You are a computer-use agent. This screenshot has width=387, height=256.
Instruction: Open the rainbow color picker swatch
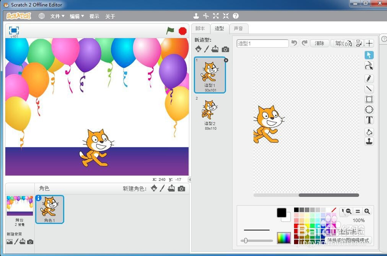tap(284, 238)
